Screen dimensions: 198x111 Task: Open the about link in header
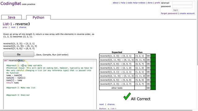coord(115,3)
